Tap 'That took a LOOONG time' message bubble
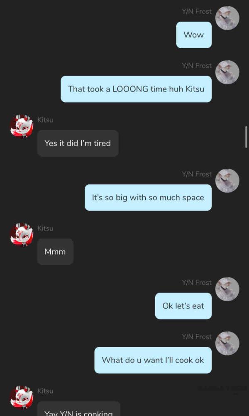The height and width of the screenshot is (416, 249). [x=136, y=89]
